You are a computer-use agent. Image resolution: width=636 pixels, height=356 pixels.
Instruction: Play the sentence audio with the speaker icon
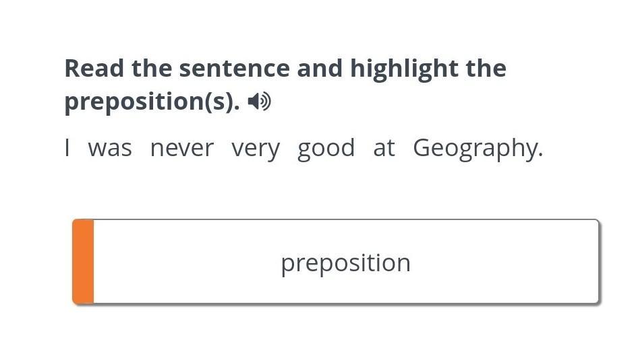pyautogui.click(x=259, y=102)
